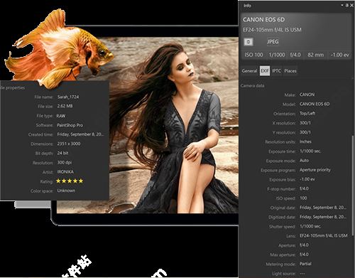Click the ISO speed value 100
This screenshot has height=278, width=355.
[x=303, y=198]
